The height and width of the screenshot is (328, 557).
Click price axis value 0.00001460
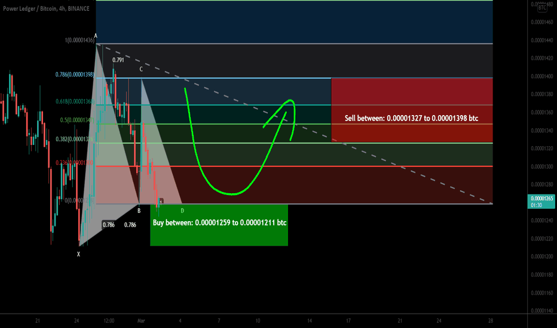(x=541, y=22)
